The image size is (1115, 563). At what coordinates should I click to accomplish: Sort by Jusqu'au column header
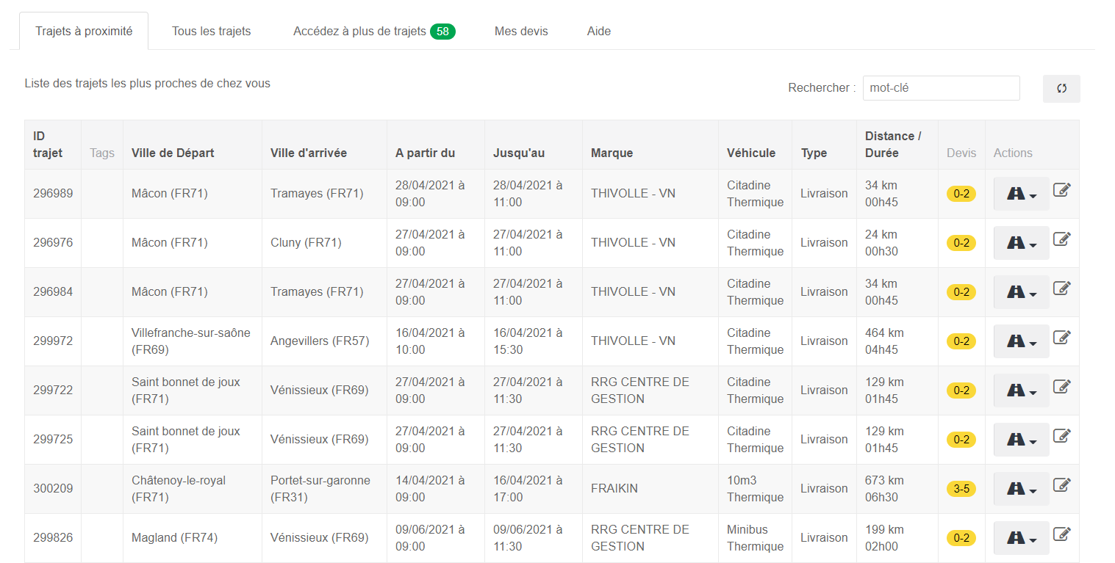(534, 145)
